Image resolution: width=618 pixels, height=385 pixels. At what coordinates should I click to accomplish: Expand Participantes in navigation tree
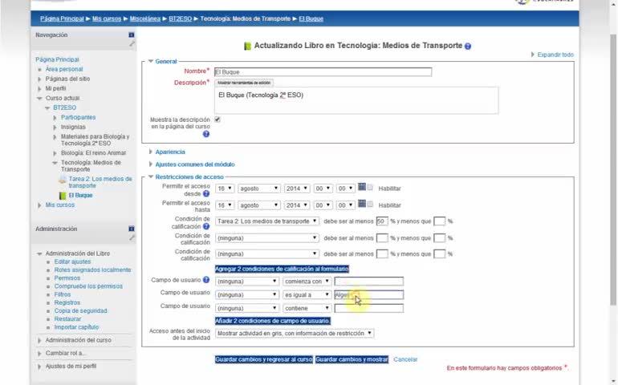pos(55,117)
